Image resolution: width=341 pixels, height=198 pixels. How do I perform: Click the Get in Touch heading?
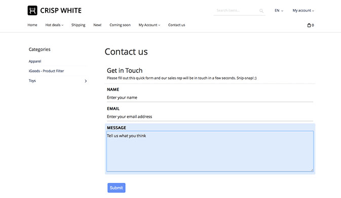point(125,70)
